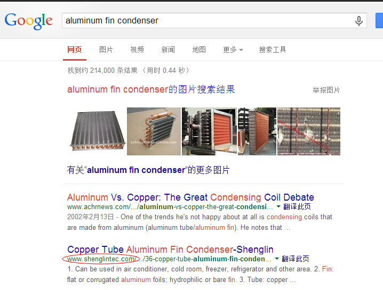Open the last gray fin condenser thumbnail

point(309,131)
